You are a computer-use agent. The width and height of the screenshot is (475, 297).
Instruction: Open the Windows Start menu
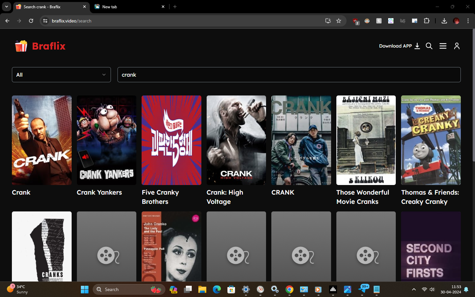coord(85,289)
